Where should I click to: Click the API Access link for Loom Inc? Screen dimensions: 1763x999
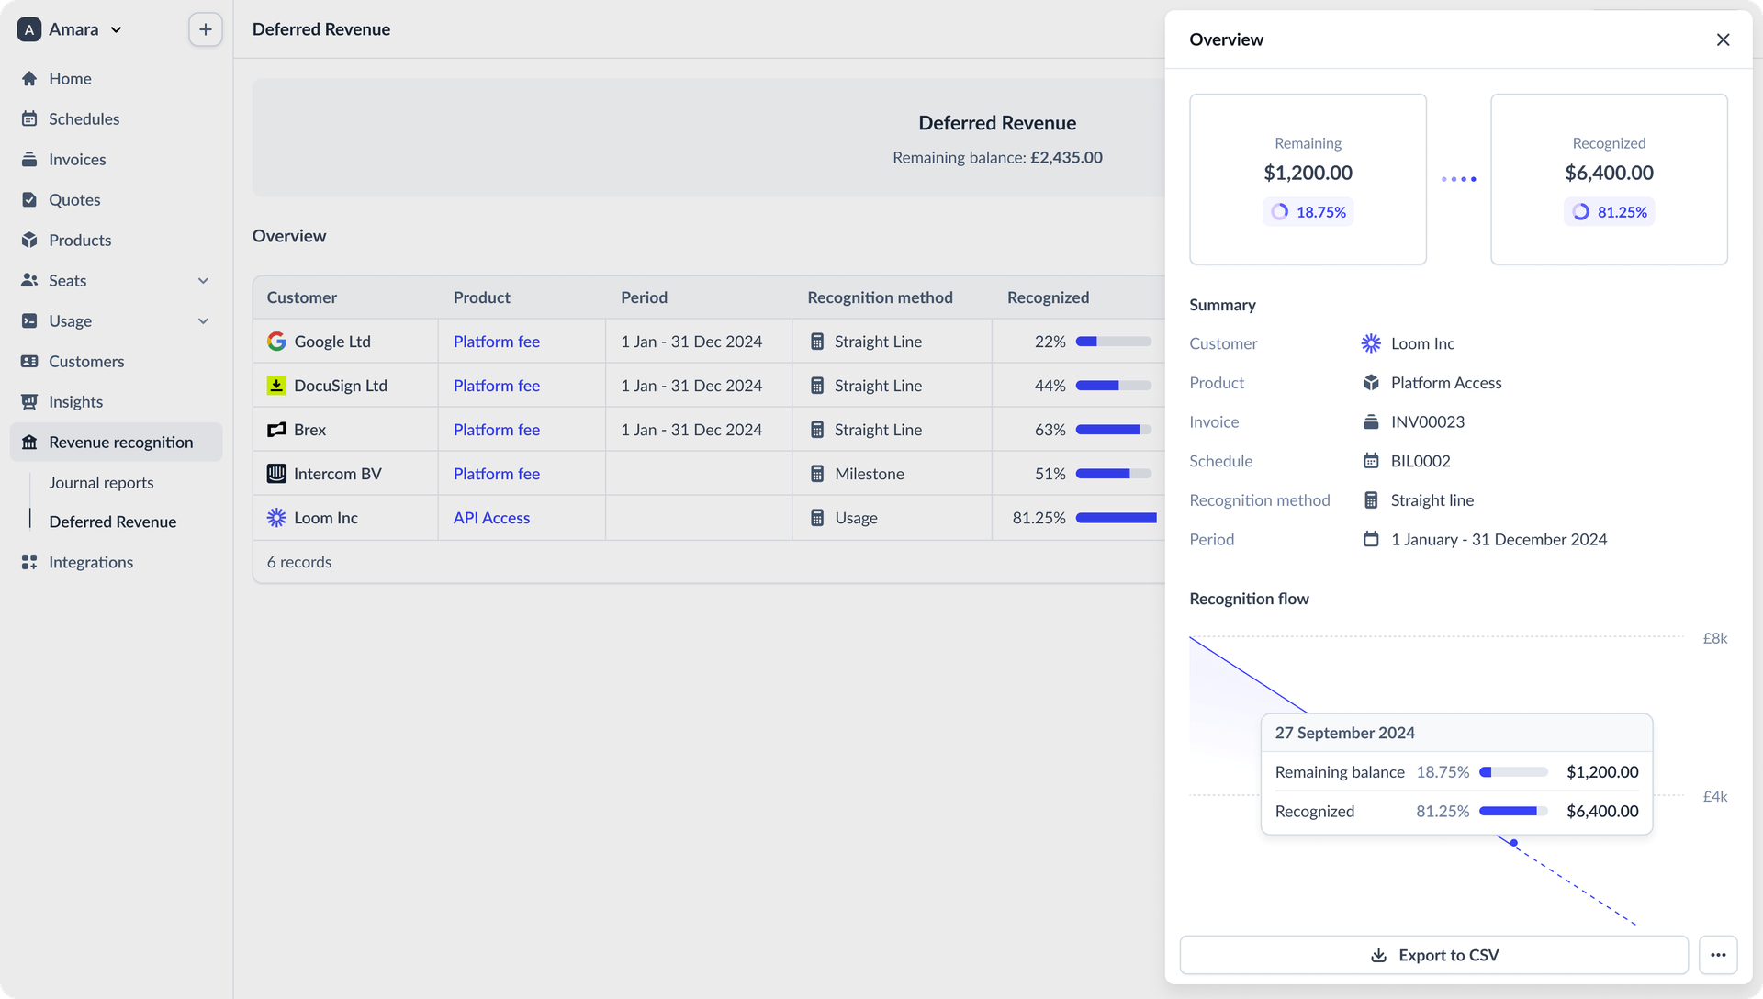[490, 517]
